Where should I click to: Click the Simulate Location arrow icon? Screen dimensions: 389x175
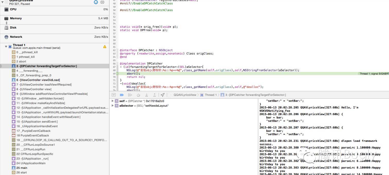point(162,95)
